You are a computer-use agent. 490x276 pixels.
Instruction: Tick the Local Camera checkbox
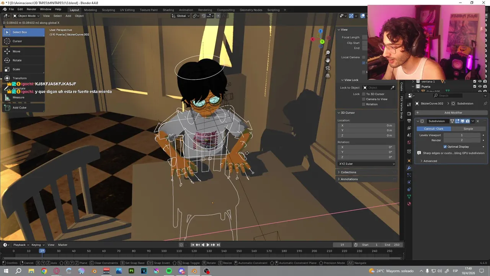(x=364, y=58)
